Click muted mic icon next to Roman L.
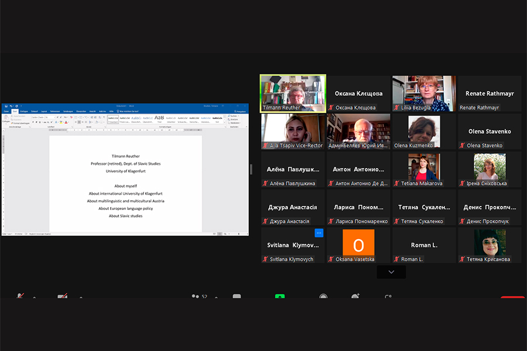Screen dimensions: 527x351 (396, 259)
